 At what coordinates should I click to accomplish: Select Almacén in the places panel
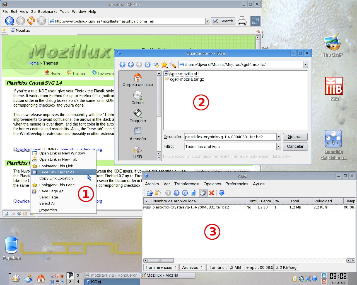pyautogui.click(x=138, y=134)
